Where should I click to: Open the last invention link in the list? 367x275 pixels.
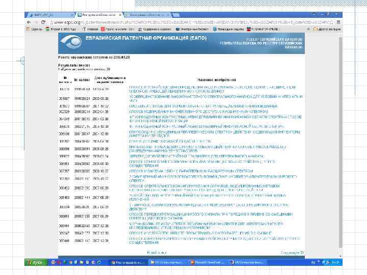(214, 240)
